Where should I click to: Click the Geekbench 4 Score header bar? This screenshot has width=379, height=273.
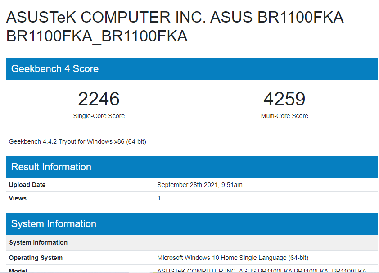pyautogui.click(x=192, y=69)
